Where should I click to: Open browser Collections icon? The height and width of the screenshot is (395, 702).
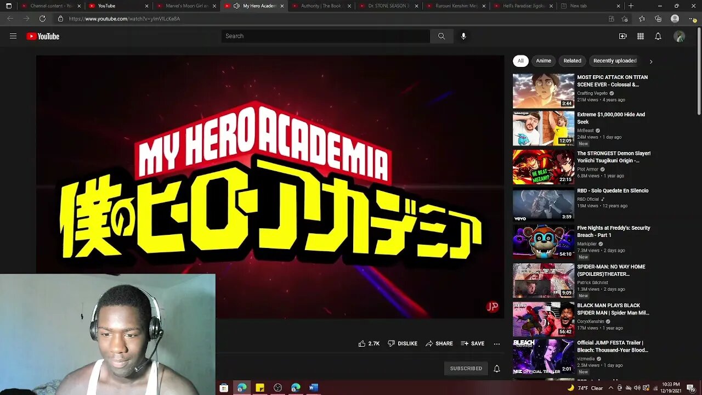pyautogui.click(x=658, y=19)
